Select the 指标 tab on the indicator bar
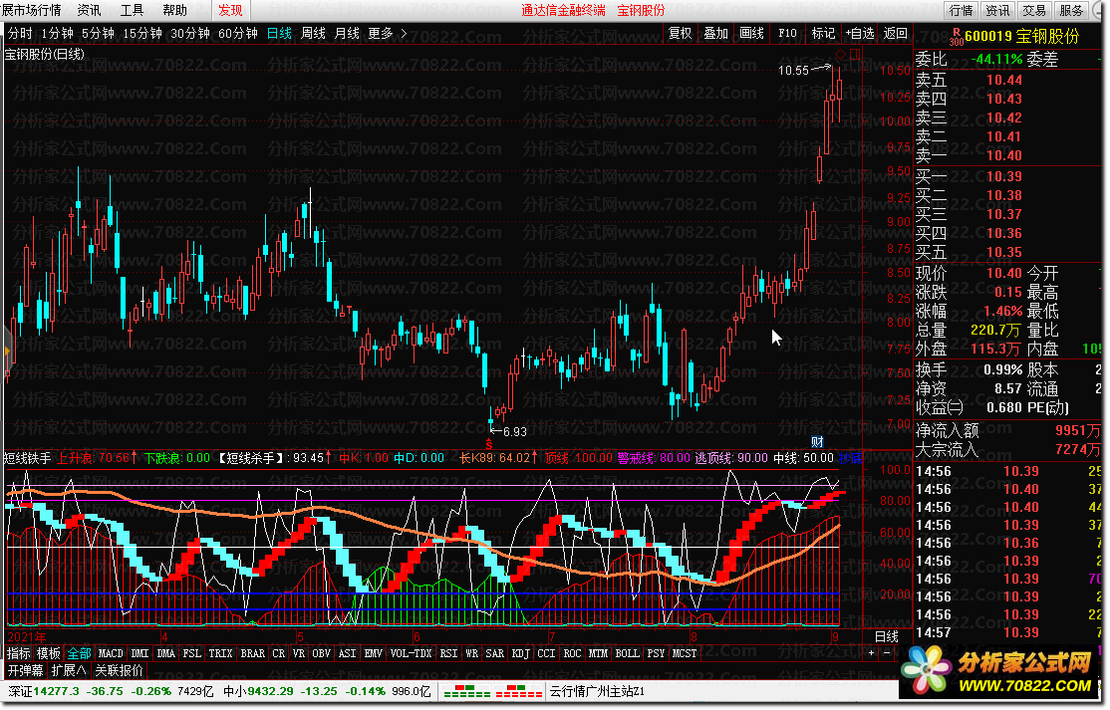This screenshot has width=1110, height=710. point(19,653)
